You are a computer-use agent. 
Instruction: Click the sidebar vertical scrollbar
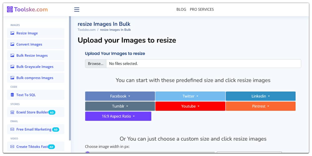[x=70, y=78]
